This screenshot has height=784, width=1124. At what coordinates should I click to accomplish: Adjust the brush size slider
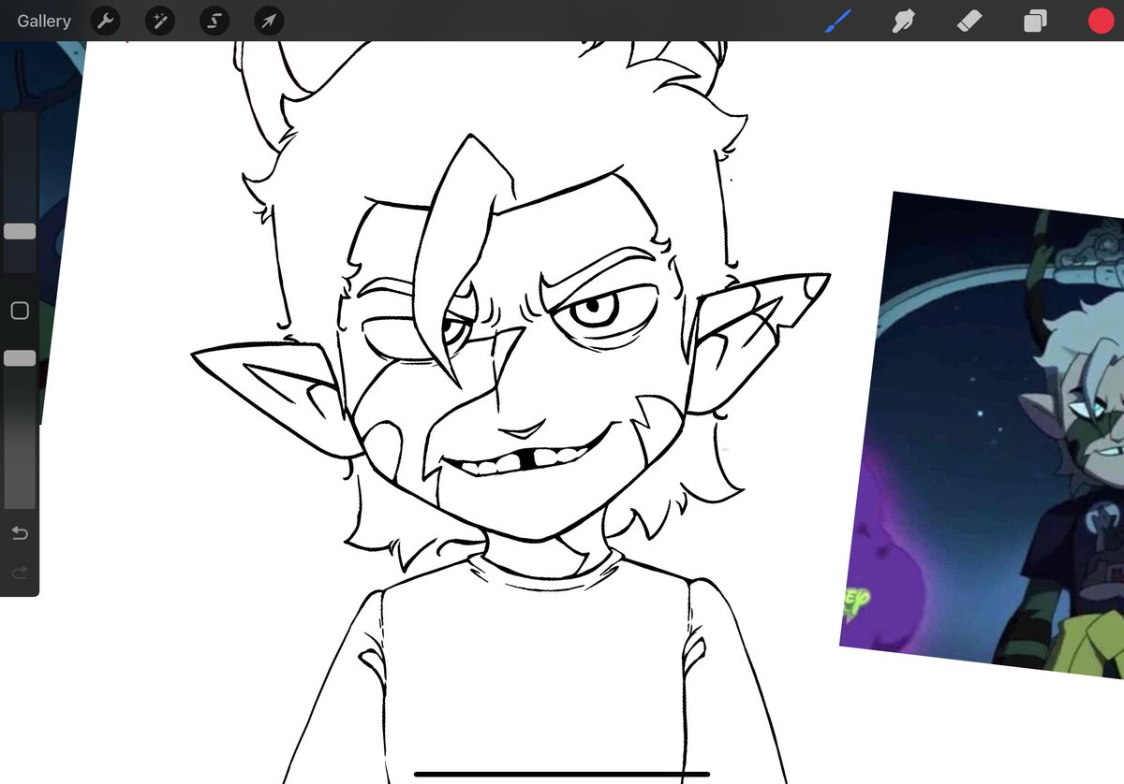[20, 231]
